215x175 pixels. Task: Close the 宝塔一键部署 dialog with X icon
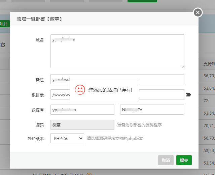[x=198, y=12]
